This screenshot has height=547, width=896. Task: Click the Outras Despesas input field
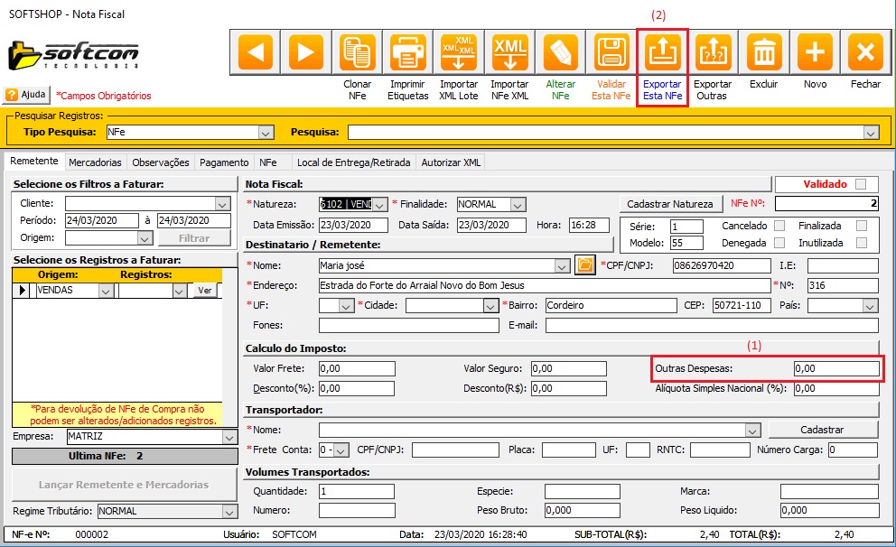[x=835, y=368]
